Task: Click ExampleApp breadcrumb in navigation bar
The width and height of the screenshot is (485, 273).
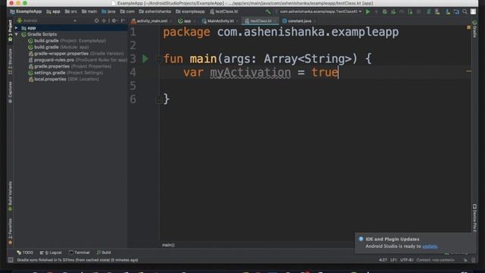Action: tap(26, 12)
